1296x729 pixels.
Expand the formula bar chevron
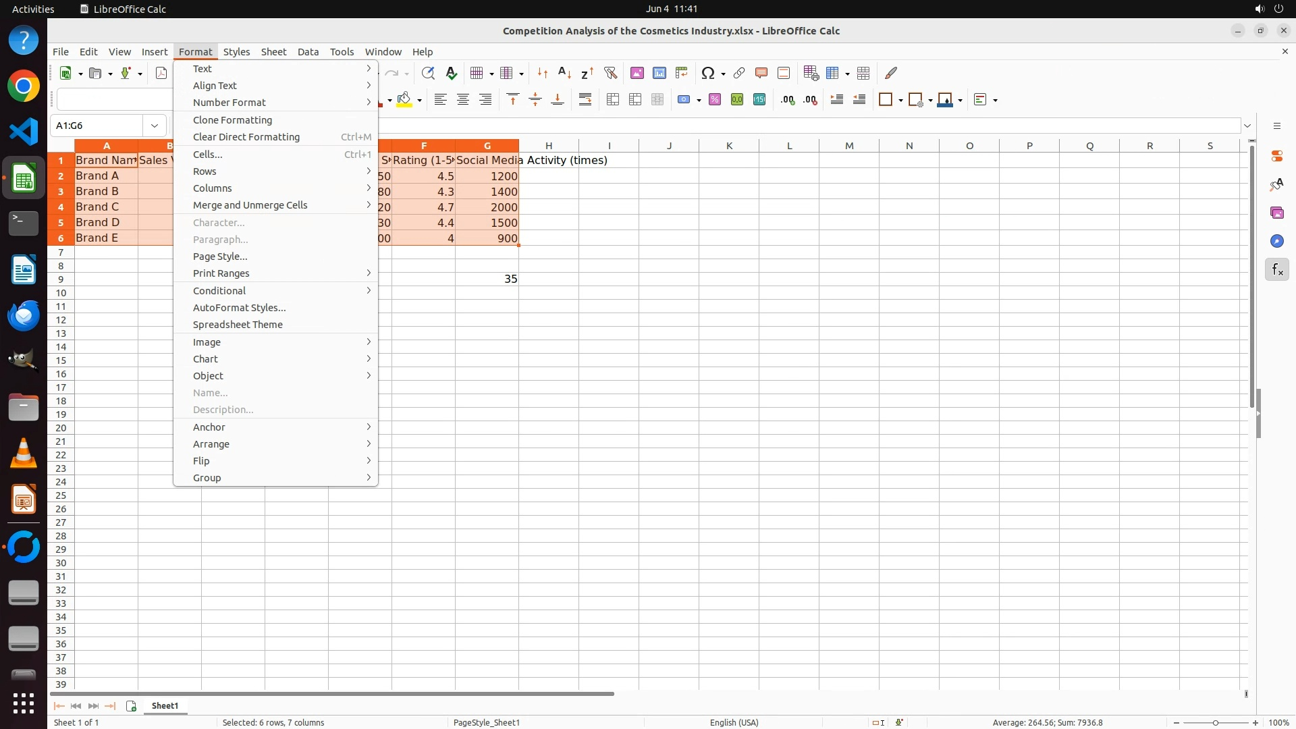pos(1247,126)
